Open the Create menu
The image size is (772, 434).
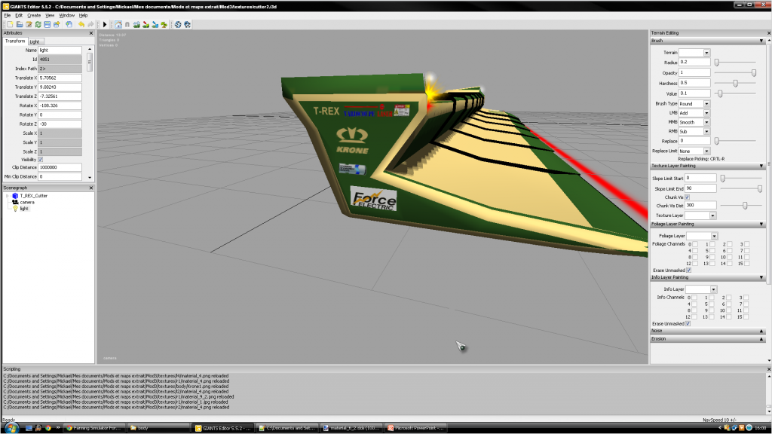tap(34, 15)
